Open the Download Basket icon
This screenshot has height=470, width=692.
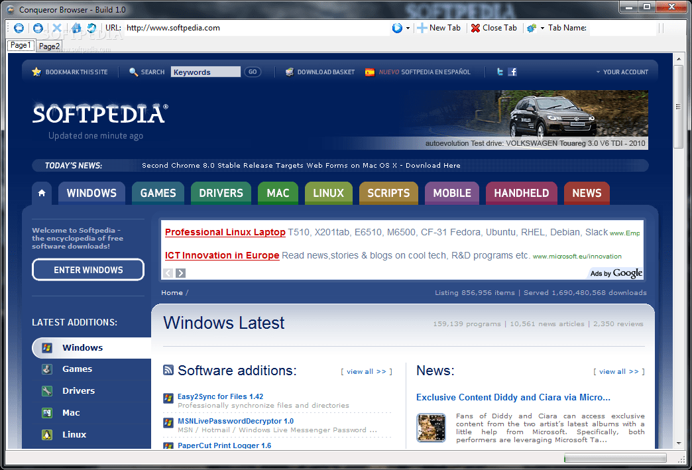pos(290,72)
